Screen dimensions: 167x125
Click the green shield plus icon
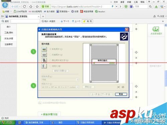coord(126,7)
